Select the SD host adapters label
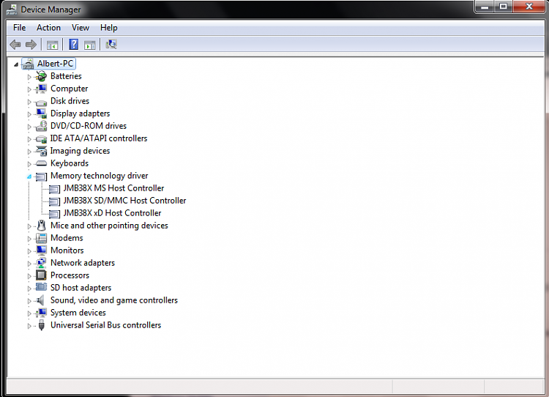This screenshot has height=397, width=549. [x=81, y=288]
